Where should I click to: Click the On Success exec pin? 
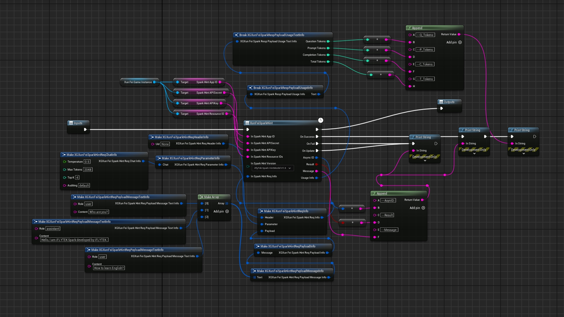tap(317, 136)
